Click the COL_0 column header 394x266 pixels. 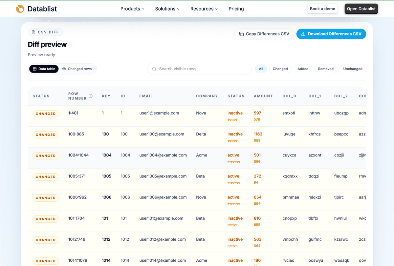289,96
